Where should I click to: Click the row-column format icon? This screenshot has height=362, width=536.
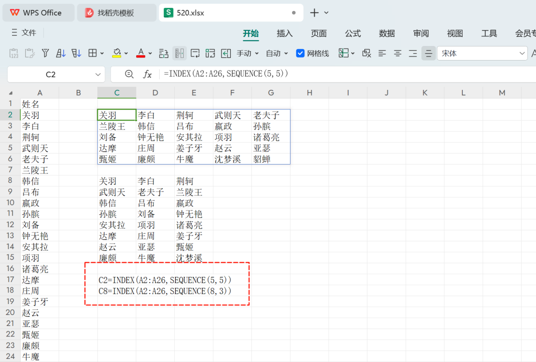[163, 53]
